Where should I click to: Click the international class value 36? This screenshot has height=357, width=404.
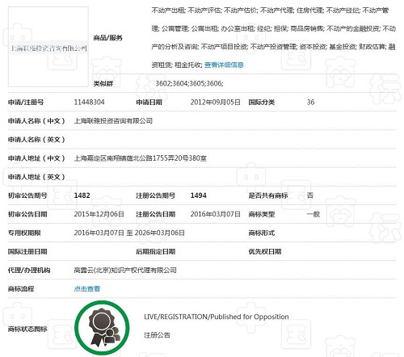click(310, 103)
